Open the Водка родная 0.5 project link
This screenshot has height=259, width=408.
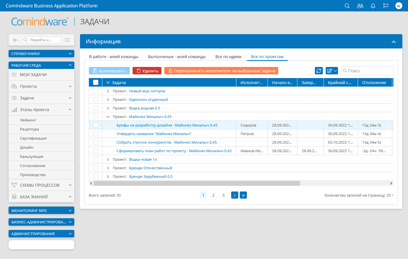point(145,108)
